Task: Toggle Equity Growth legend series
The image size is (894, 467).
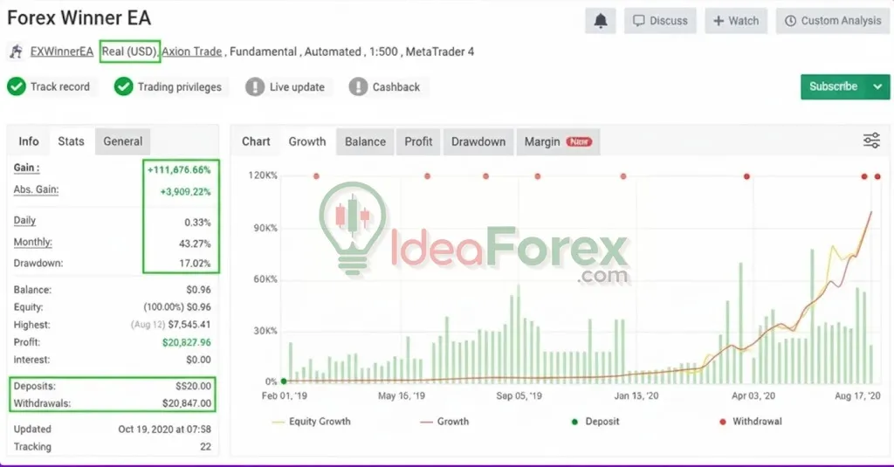Action: tap(311, 422)
